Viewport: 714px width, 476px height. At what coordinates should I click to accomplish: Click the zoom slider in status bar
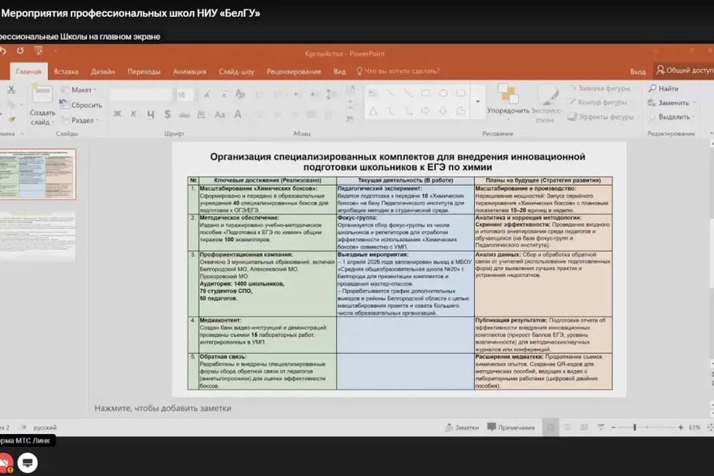(635, 427)
